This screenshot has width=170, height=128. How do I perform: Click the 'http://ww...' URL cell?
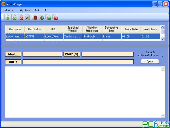(54, 36)
